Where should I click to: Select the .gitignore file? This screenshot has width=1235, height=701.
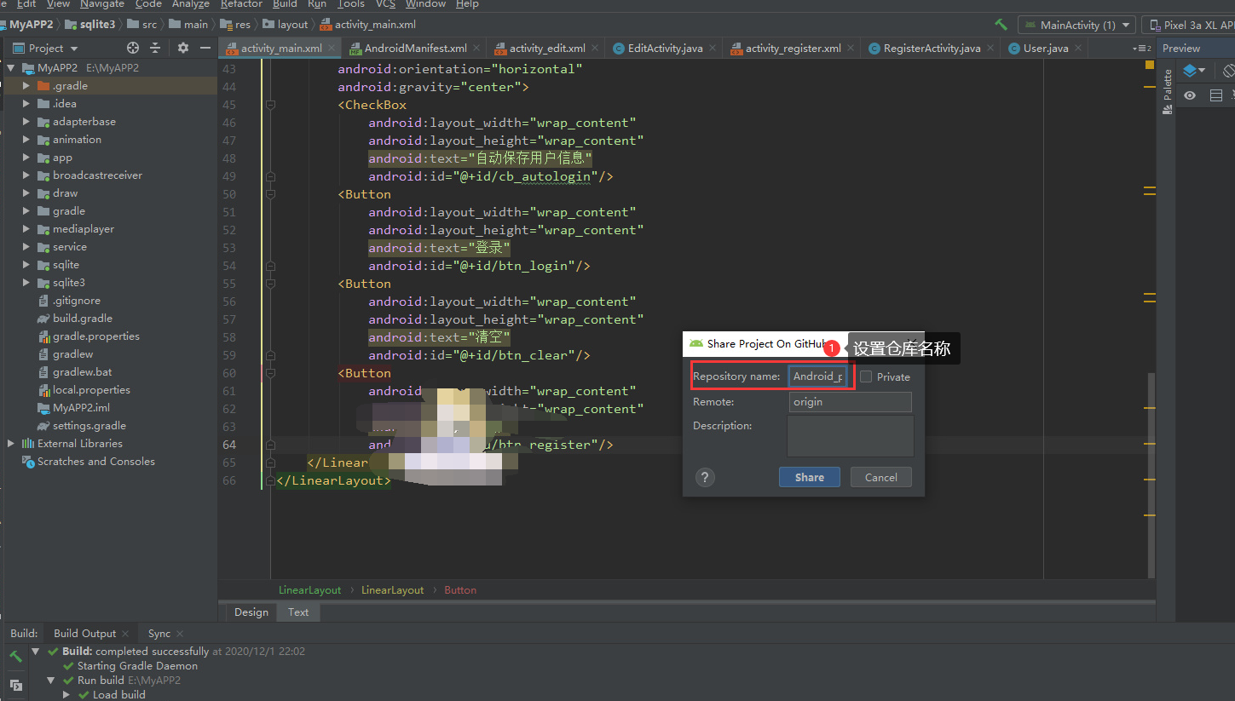point(76,300)
